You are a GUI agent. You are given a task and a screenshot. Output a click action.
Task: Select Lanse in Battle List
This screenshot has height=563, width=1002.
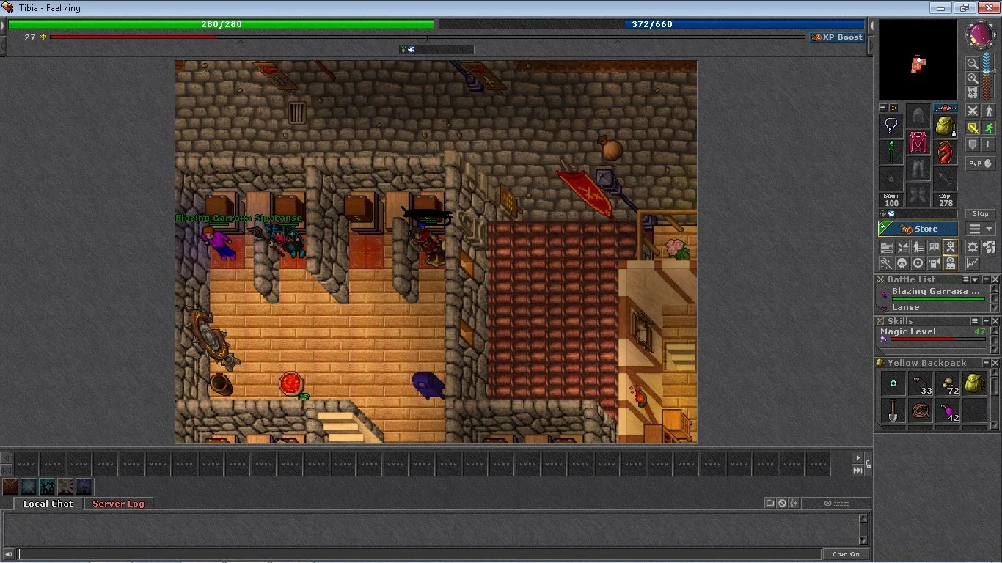click(934, 308)
